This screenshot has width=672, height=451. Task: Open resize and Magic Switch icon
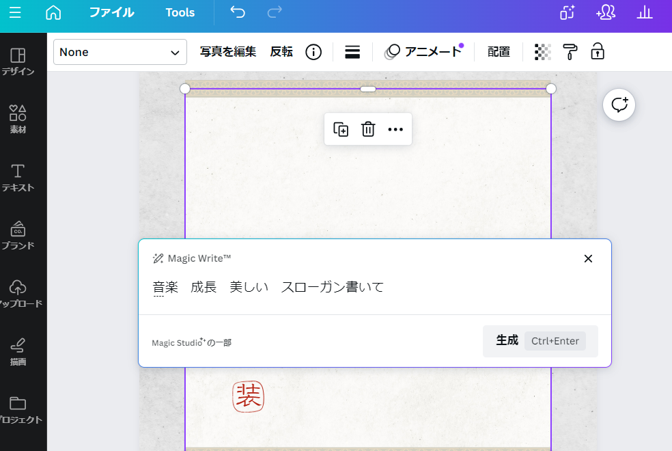567,12
